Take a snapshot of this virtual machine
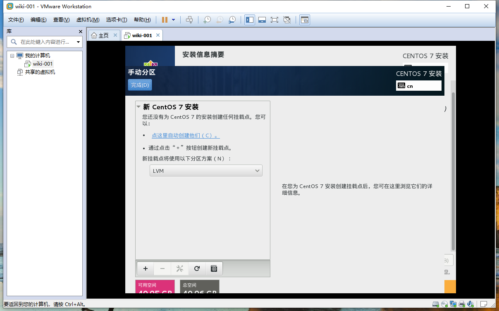 coord(207,20)
